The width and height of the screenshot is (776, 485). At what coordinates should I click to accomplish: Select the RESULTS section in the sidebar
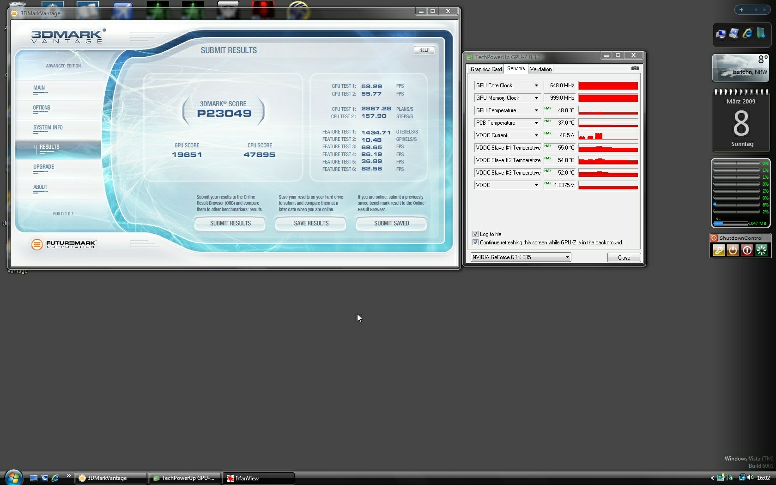pyautogui.click(x=58, y=150)
